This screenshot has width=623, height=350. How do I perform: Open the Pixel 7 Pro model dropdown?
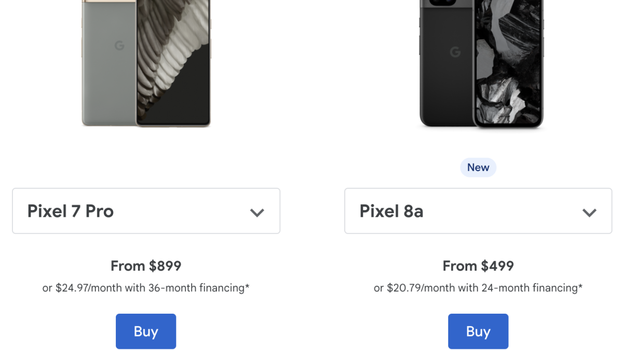[x=146, y=211]
